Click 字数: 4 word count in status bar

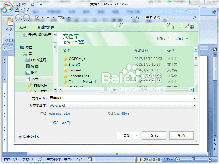(x=28, y=159)
